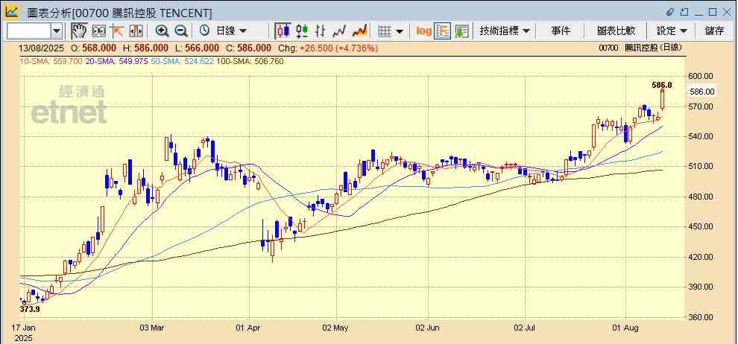Click the 450.00 price axis label
738x344 pixels.
tap(701, 226)
